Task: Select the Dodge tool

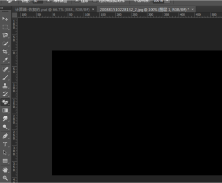Action: [x=5, y=127]
